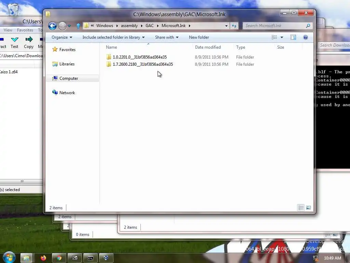Open View menu in 7-Zip window
350x263 pixels.
click(x=8, y=30)
